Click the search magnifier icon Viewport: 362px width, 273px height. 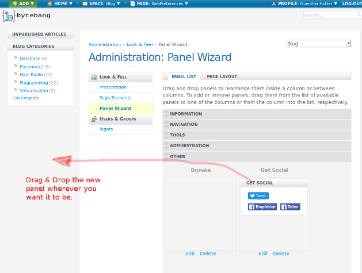point(359,14)
